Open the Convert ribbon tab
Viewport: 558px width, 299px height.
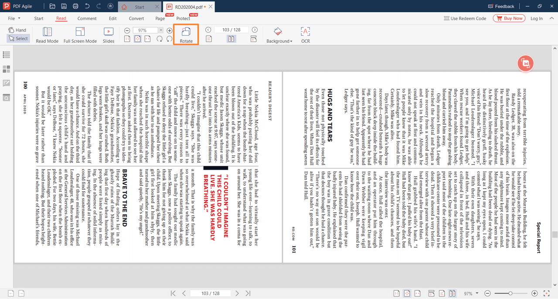136,18
